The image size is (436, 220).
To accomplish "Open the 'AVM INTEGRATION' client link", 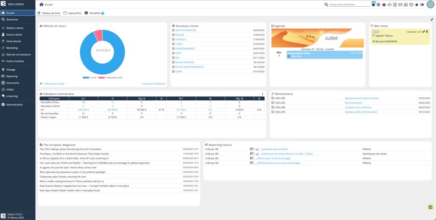I will point(186,30).
